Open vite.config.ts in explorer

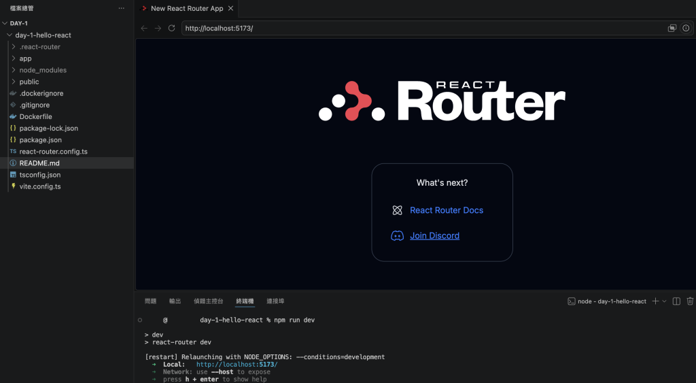click(x=40, y=186)
